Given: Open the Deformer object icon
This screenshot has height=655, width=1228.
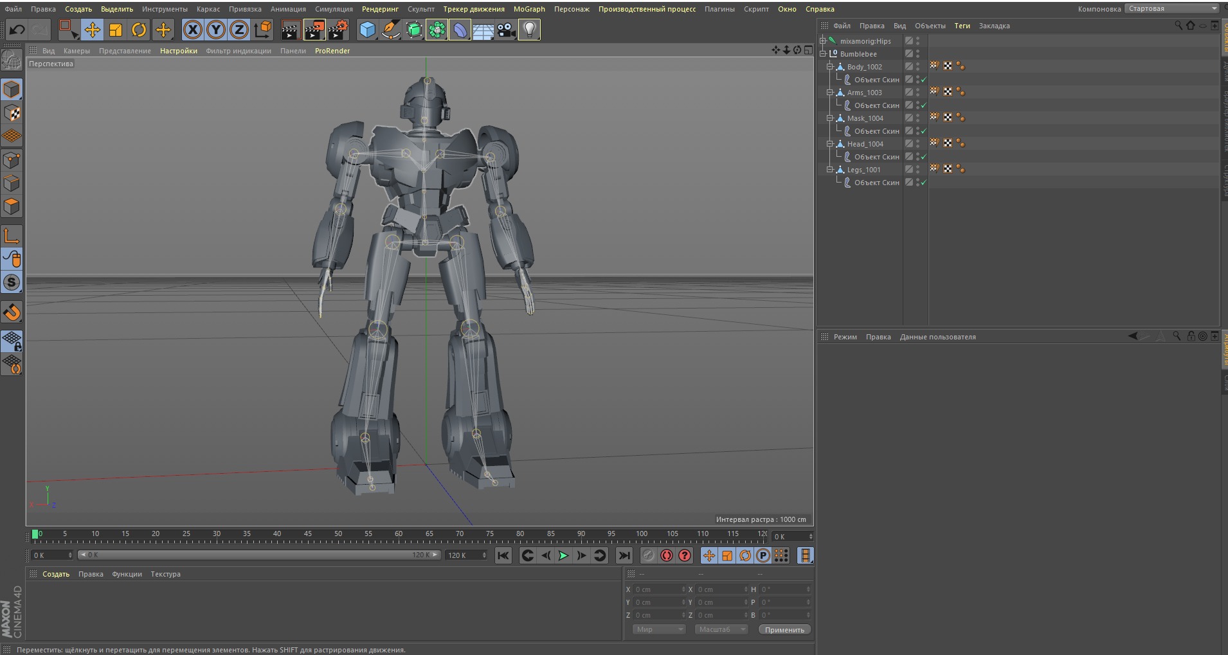Looking at the screenshot, I should [460, 30].
